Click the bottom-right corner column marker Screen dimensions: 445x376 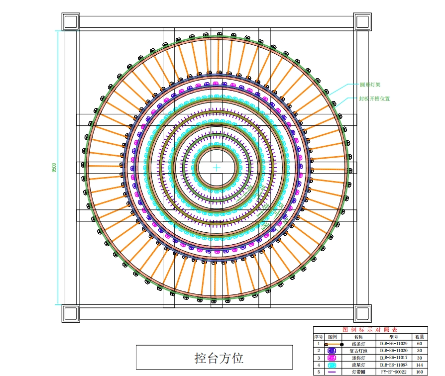click(363, 313)
